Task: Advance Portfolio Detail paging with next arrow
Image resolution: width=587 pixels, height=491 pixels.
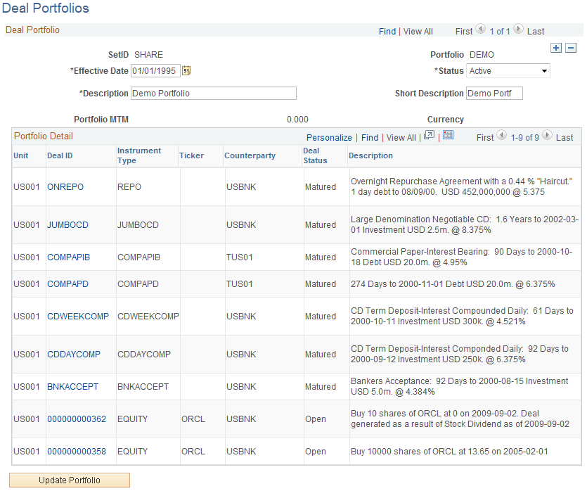Action: click(548, 137)
